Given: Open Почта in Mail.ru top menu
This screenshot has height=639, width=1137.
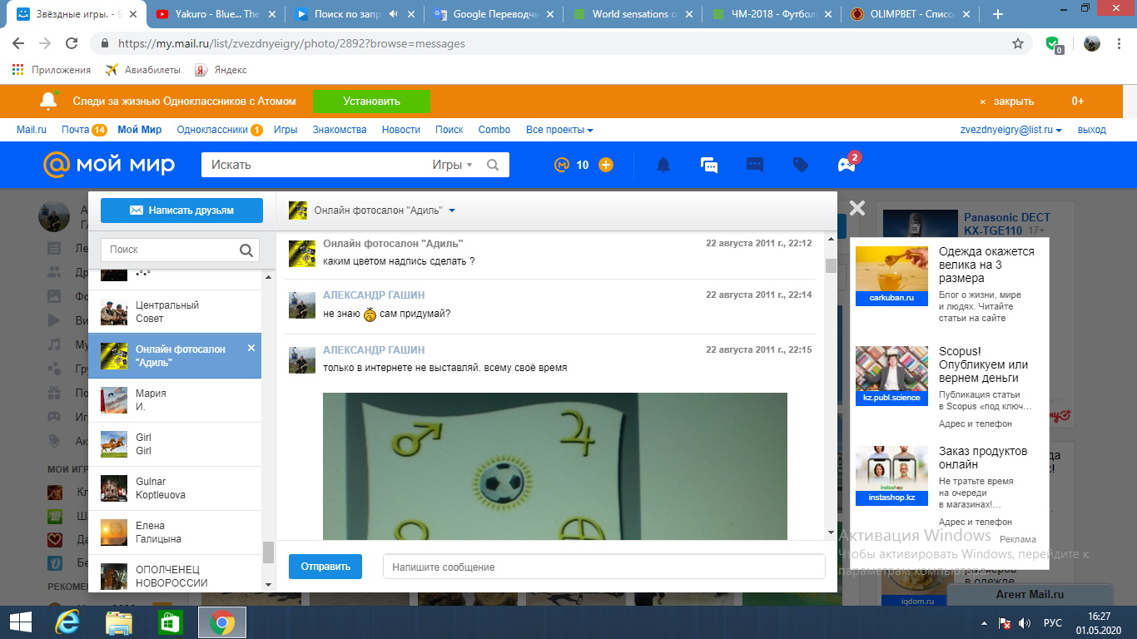Looking at the screenshot, I should pyautogui.click(x=75, y=130).
